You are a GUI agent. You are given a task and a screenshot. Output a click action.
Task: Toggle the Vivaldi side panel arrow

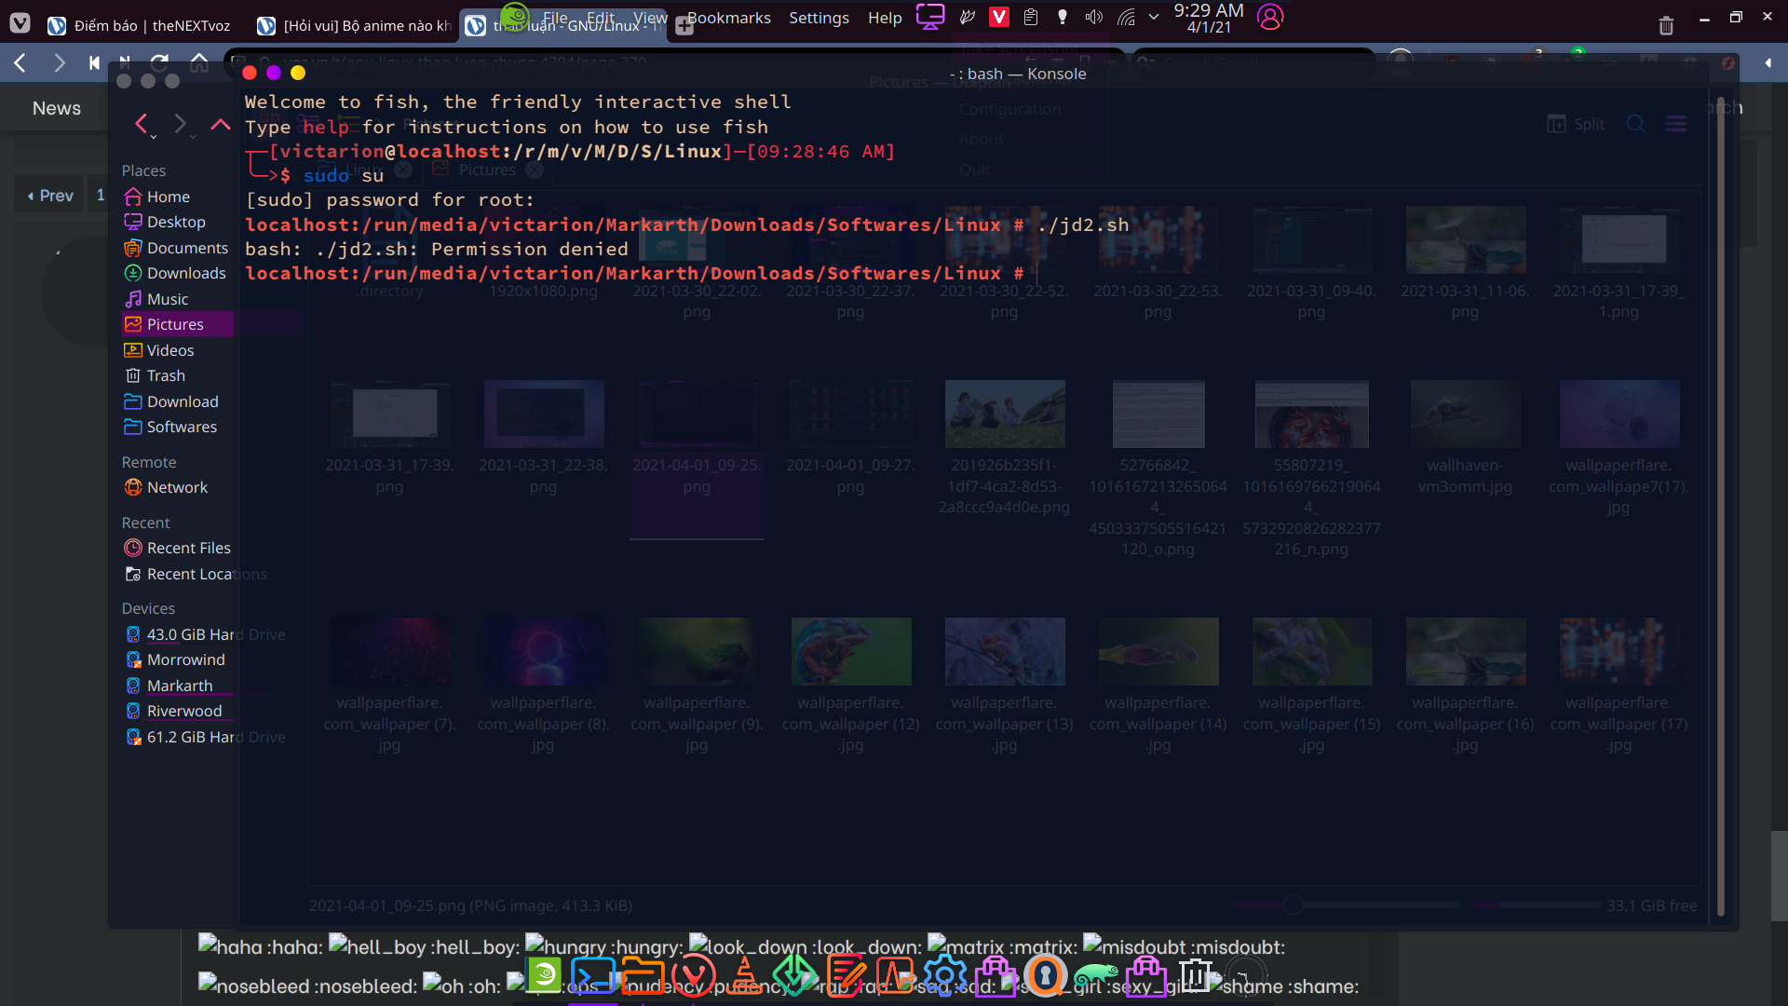click(x=1768, y=62)
